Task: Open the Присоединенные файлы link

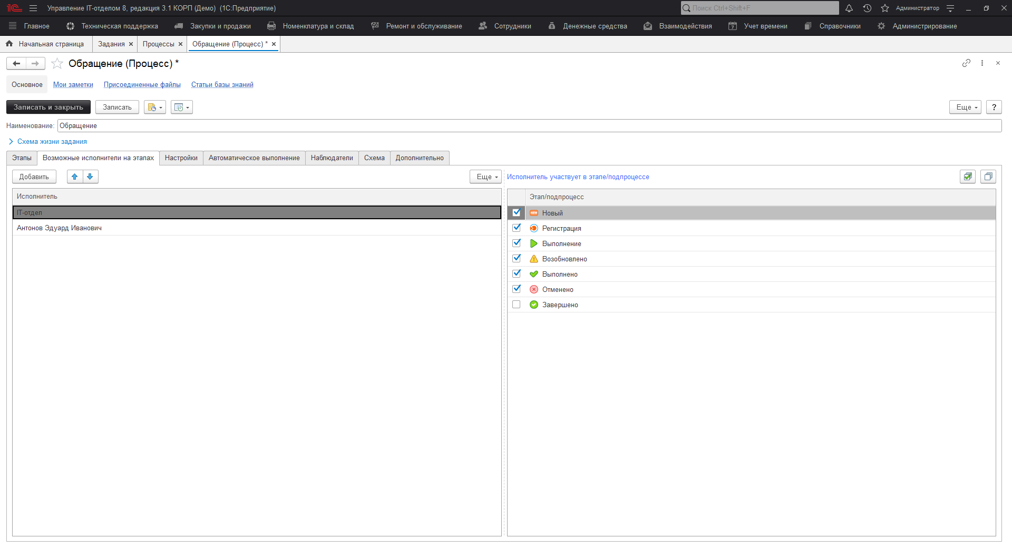Action: 142,84
